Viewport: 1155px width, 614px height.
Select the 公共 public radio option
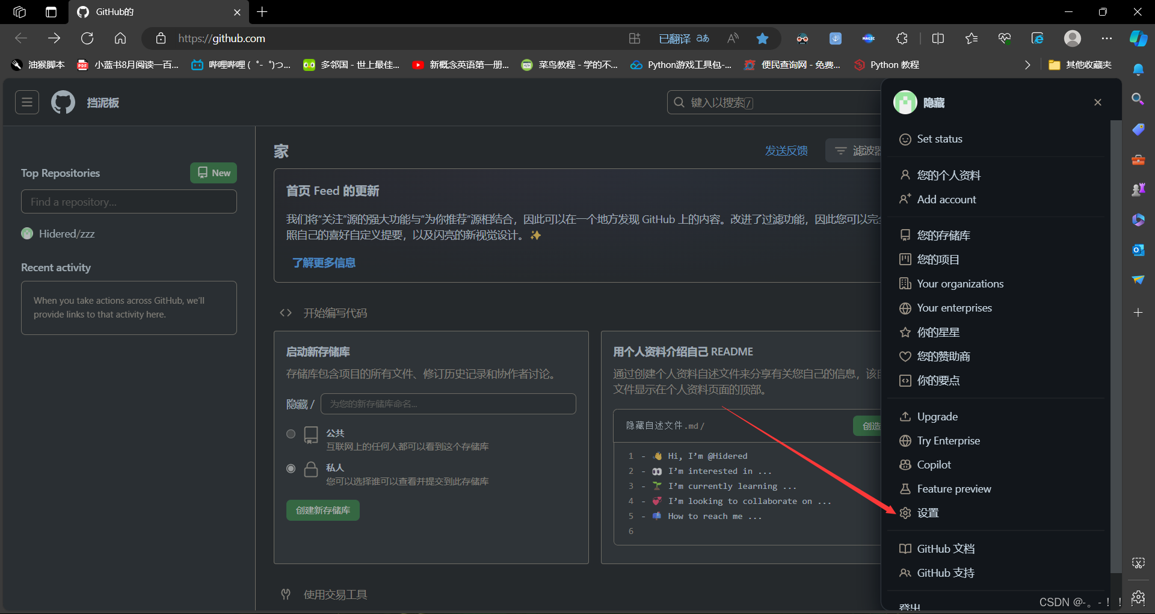291,434
